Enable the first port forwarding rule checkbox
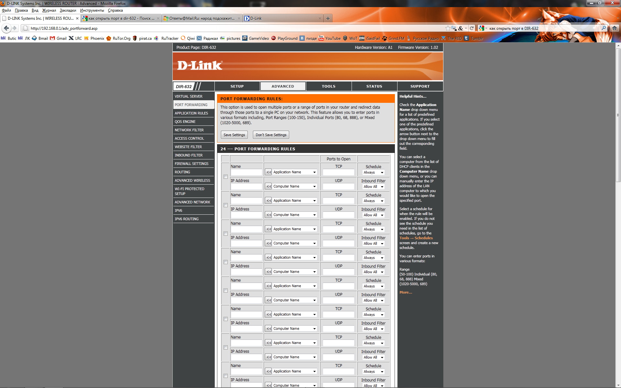This screenshot has height=388, width=621. 225,177
